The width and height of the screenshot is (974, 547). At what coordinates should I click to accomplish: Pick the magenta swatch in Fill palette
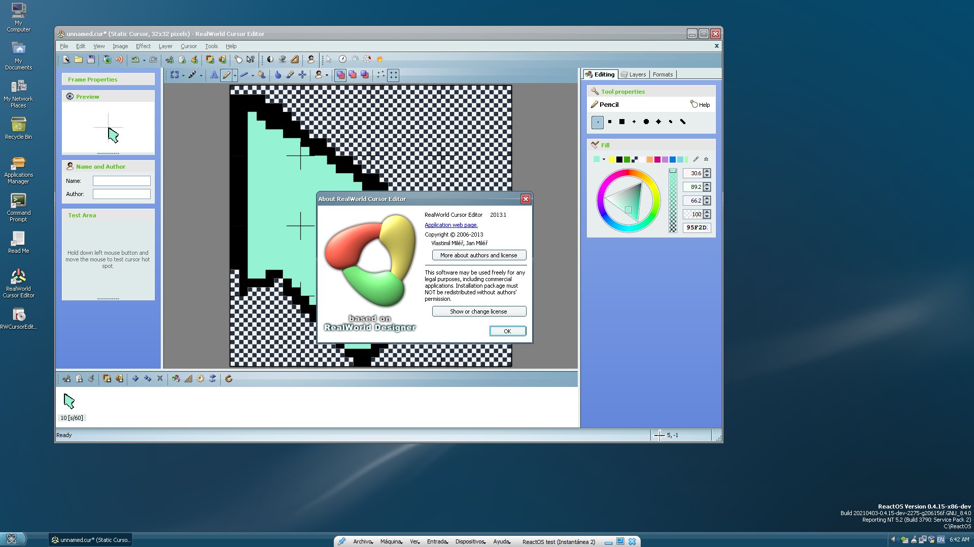tap(657, 160)
